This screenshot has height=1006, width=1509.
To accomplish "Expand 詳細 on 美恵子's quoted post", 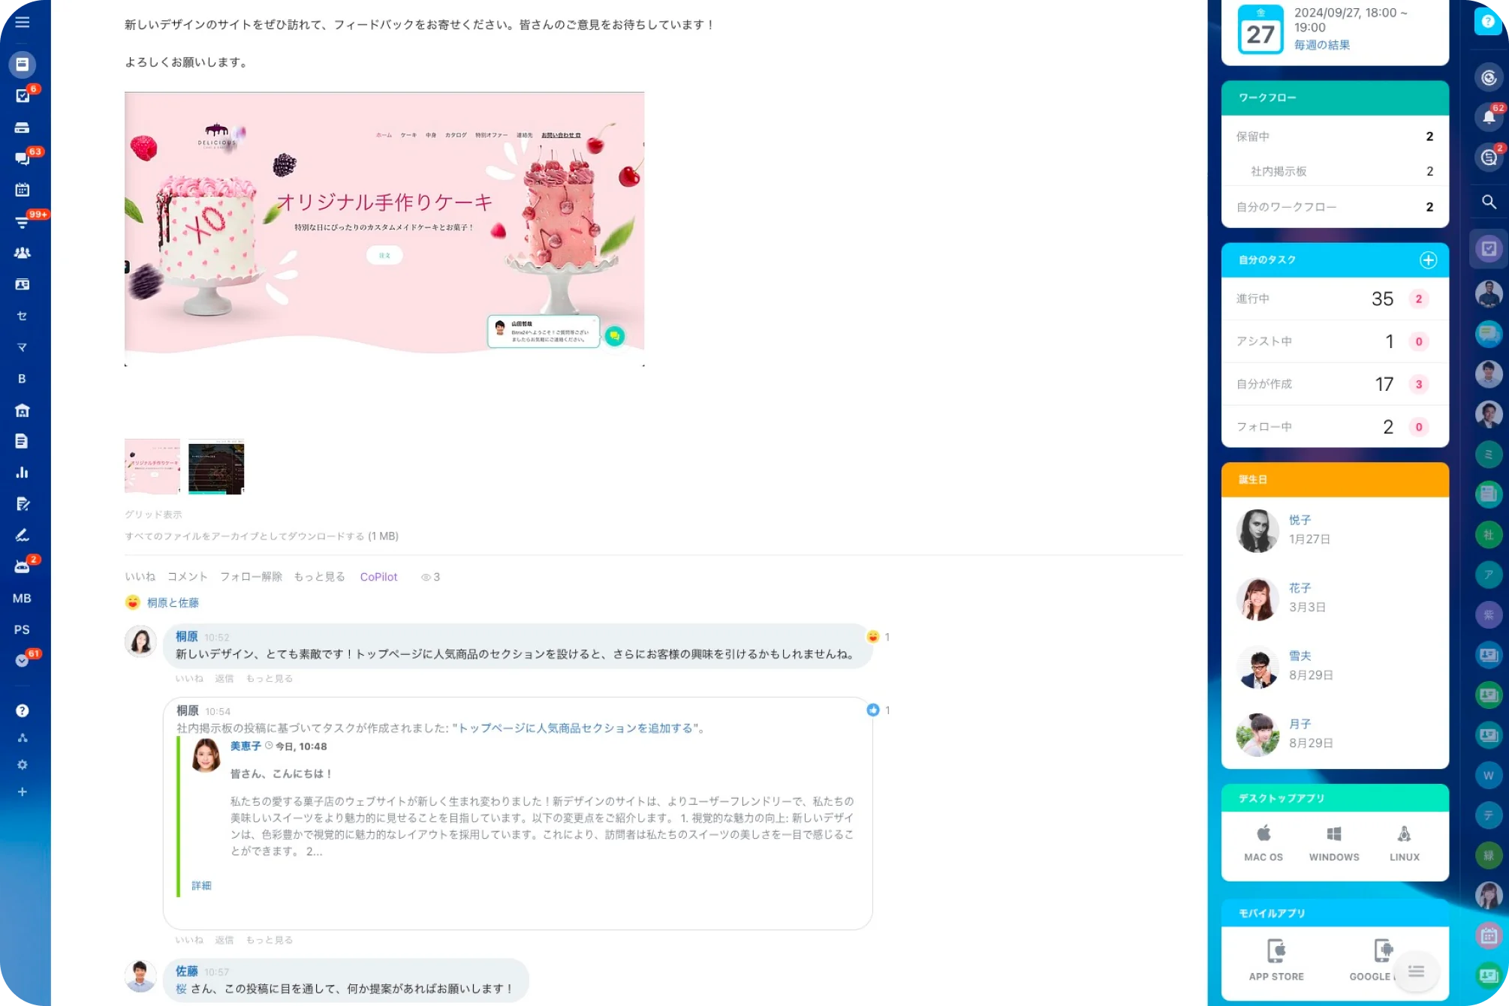I will (203, 886).
